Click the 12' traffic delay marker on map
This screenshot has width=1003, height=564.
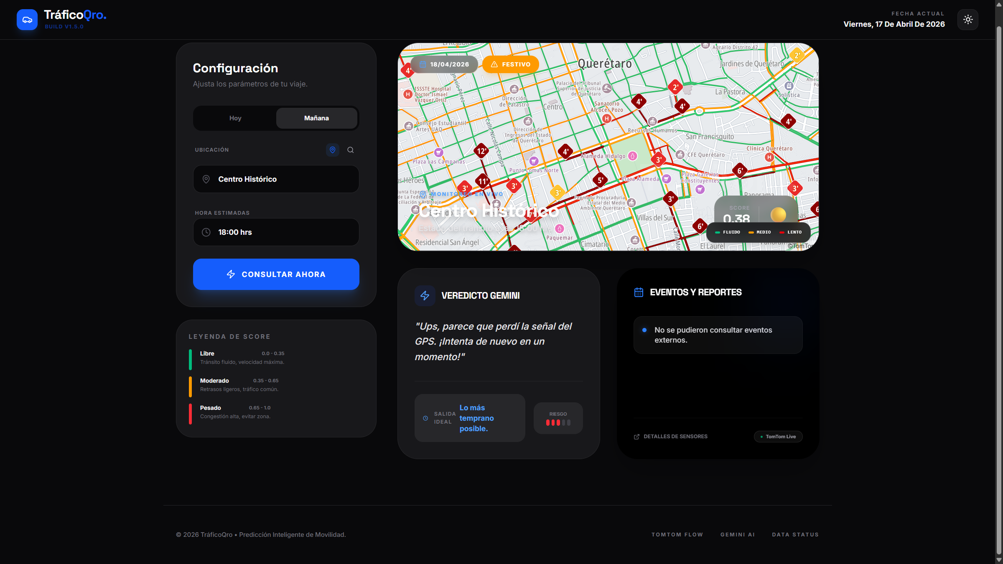(x=481, y=151)
